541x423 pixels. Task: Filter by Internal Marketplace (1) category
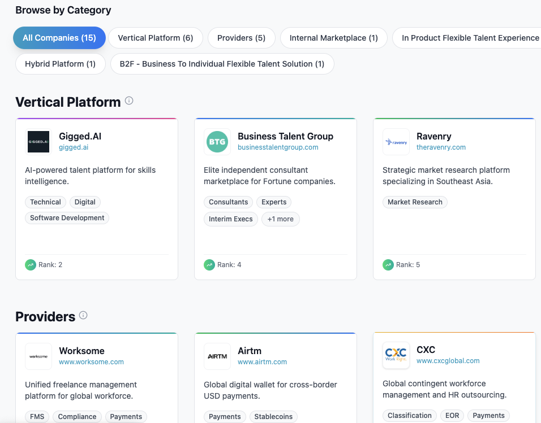pos(334,38)
